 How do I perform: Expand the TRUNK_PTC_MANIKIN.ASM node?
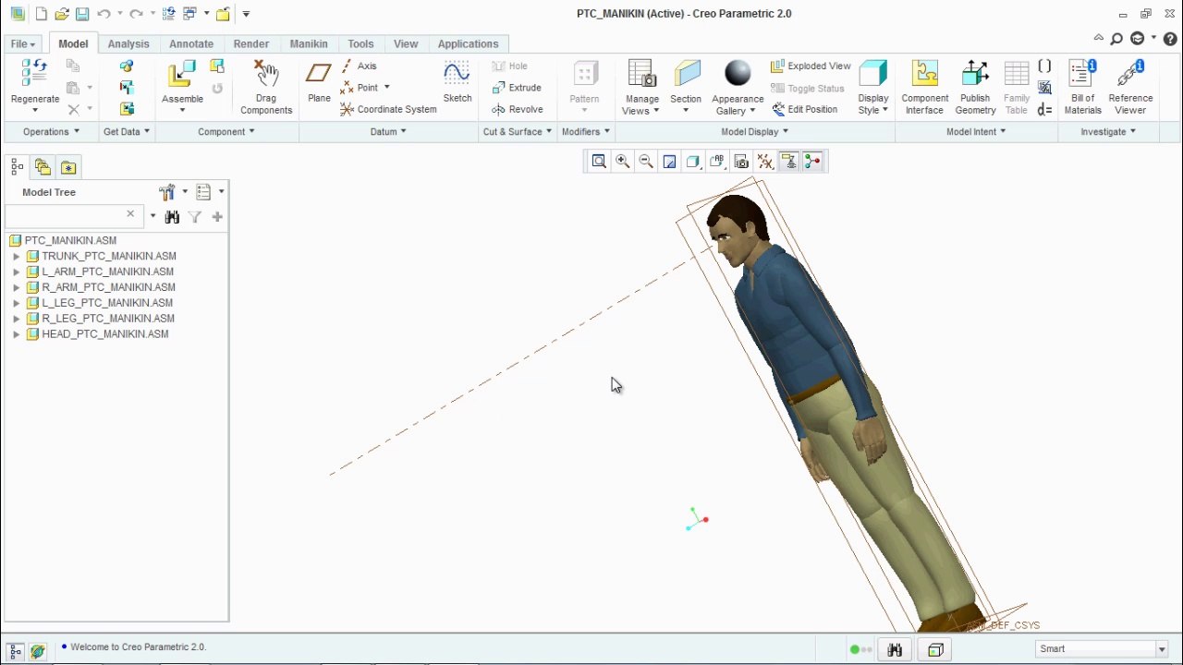[16, 256]
